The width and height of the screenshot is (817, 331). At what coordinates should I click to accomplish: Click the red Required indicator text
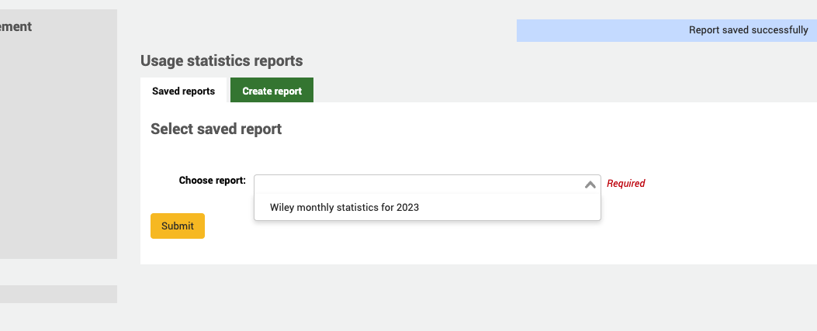click(625, 184)
